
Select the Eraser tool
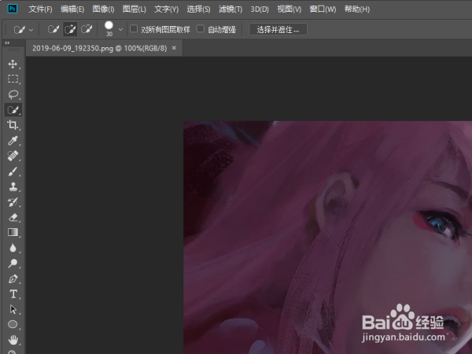(x=13, y=217)
